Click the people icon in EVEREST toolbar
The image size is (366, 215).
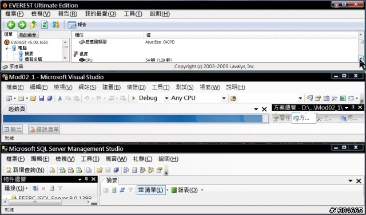click(55, 25)
